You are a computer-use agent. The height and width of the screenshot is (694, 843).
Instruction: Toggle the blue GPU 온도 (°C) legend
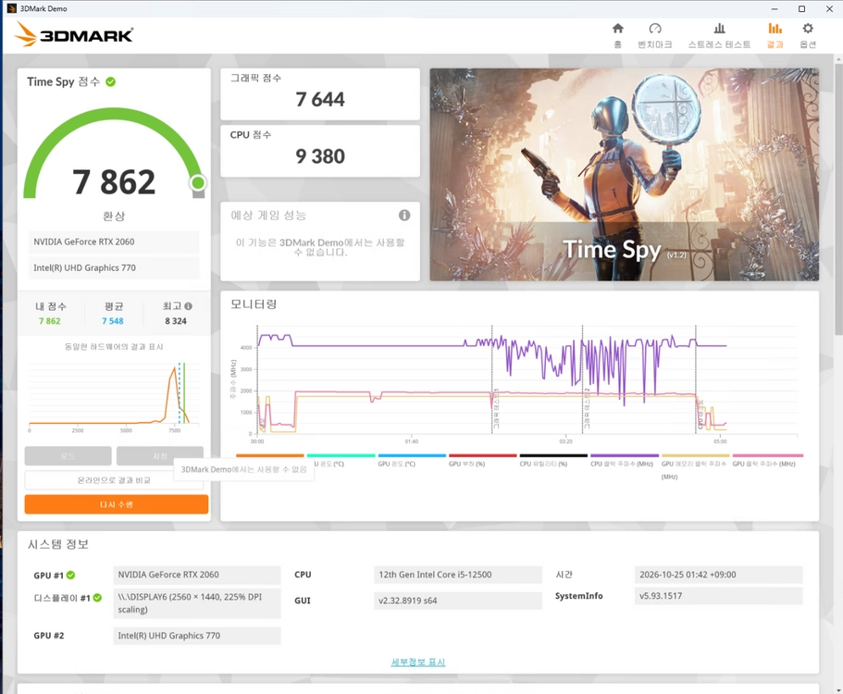(411, 460)
